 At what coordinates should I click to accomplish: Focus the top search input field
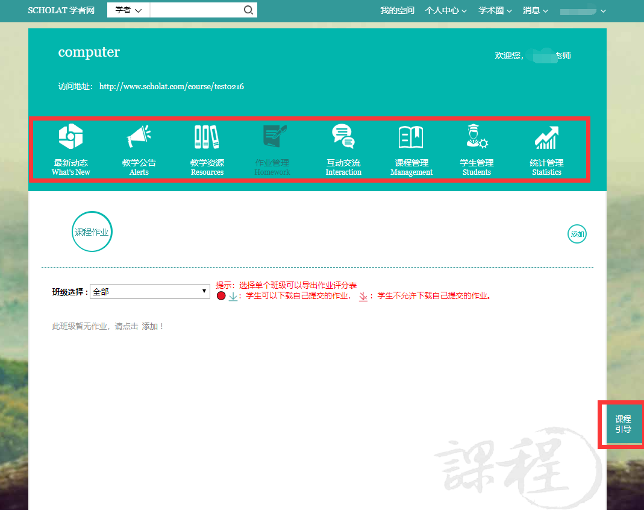(196, 10)
